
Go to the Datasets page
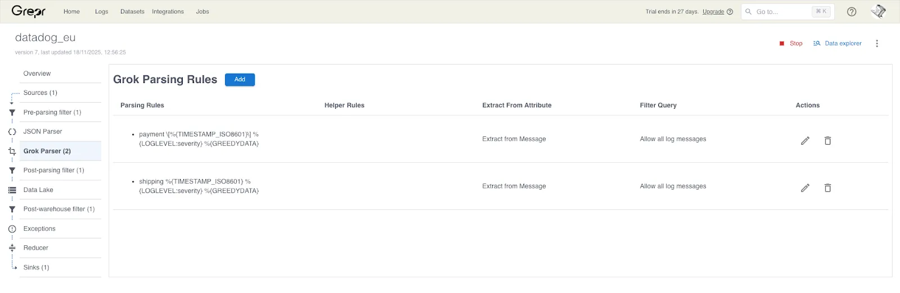[132, 12]
